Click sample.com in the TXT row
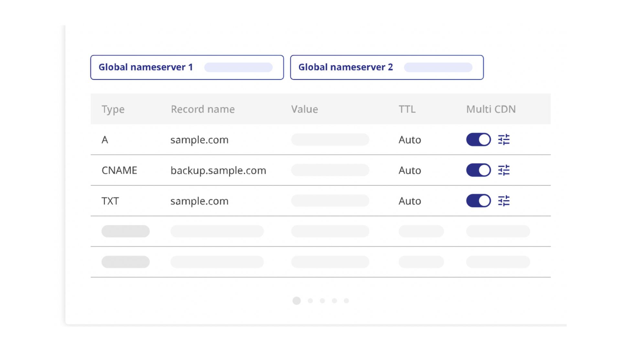Image resolution: width=621 pixels, height=349 pixels. (x=200, y=201)
